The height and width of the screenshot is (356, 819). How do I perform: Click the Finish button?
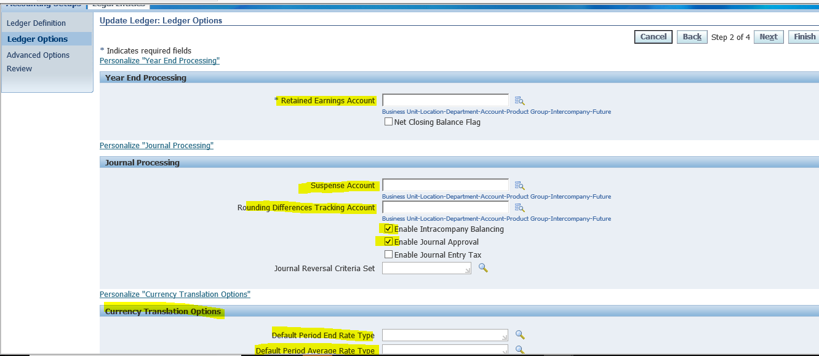point(804,36)
